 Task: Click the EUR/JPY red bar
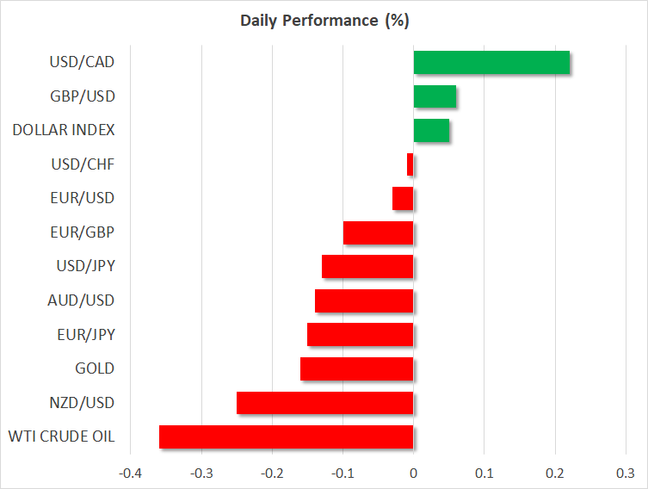[361, 335]
